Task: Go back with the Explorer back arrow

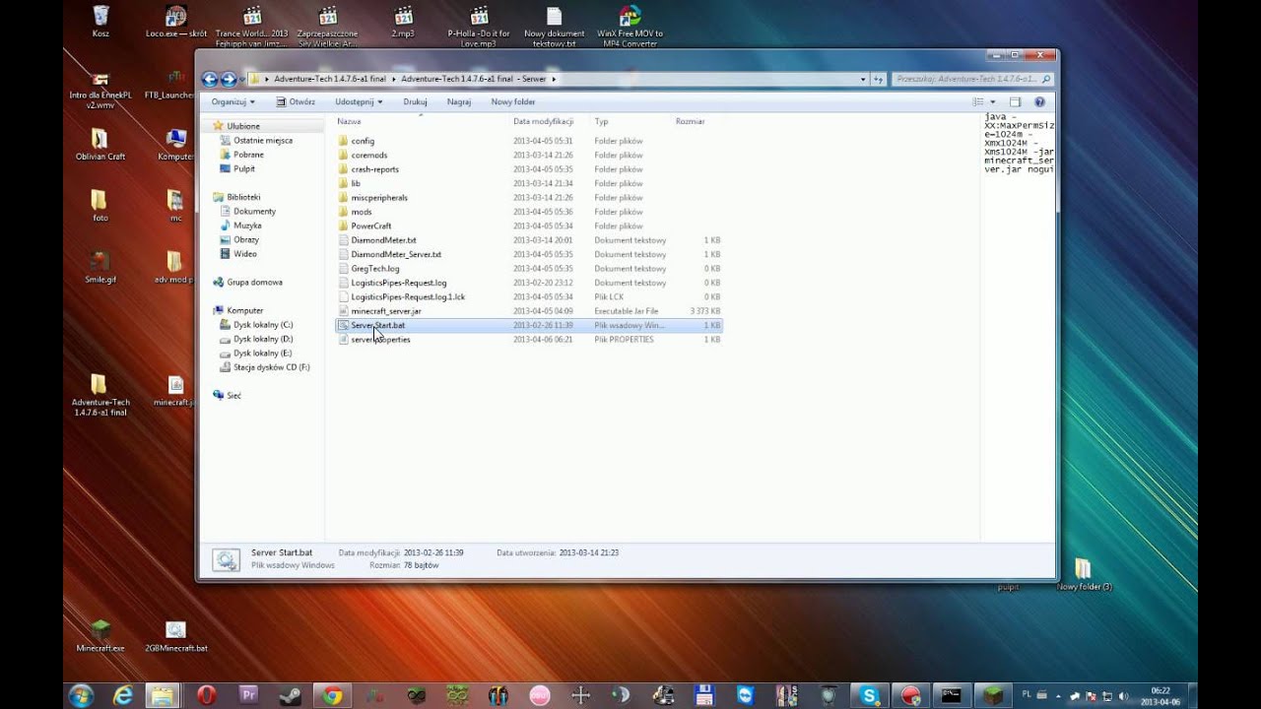Action: [x=209, y=79]
